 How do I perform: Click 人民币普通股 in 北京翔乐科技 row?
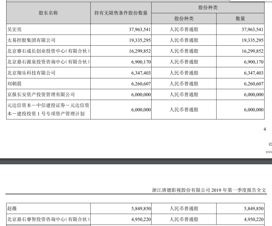pyautogui.click(x=184, y=73)
